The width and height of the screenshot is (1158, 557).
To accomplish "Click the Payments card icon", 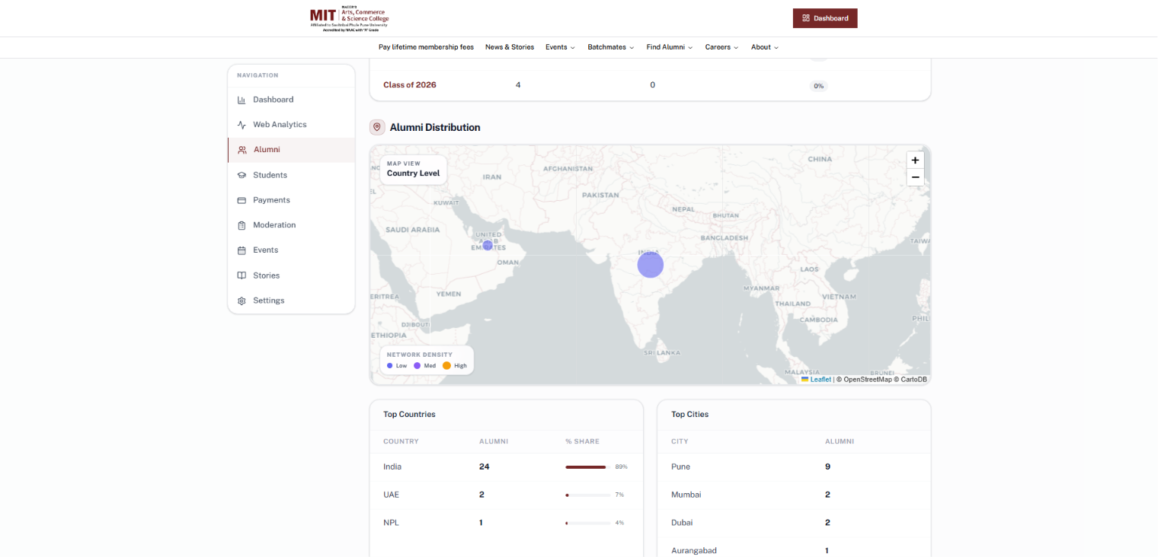I will tap(242, 200).
